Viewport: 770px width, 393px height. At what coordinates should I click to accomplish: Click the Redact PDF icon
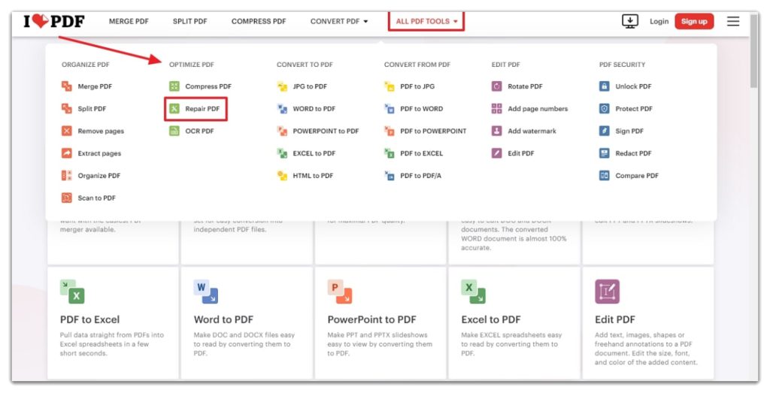click(x=605, y=153)
